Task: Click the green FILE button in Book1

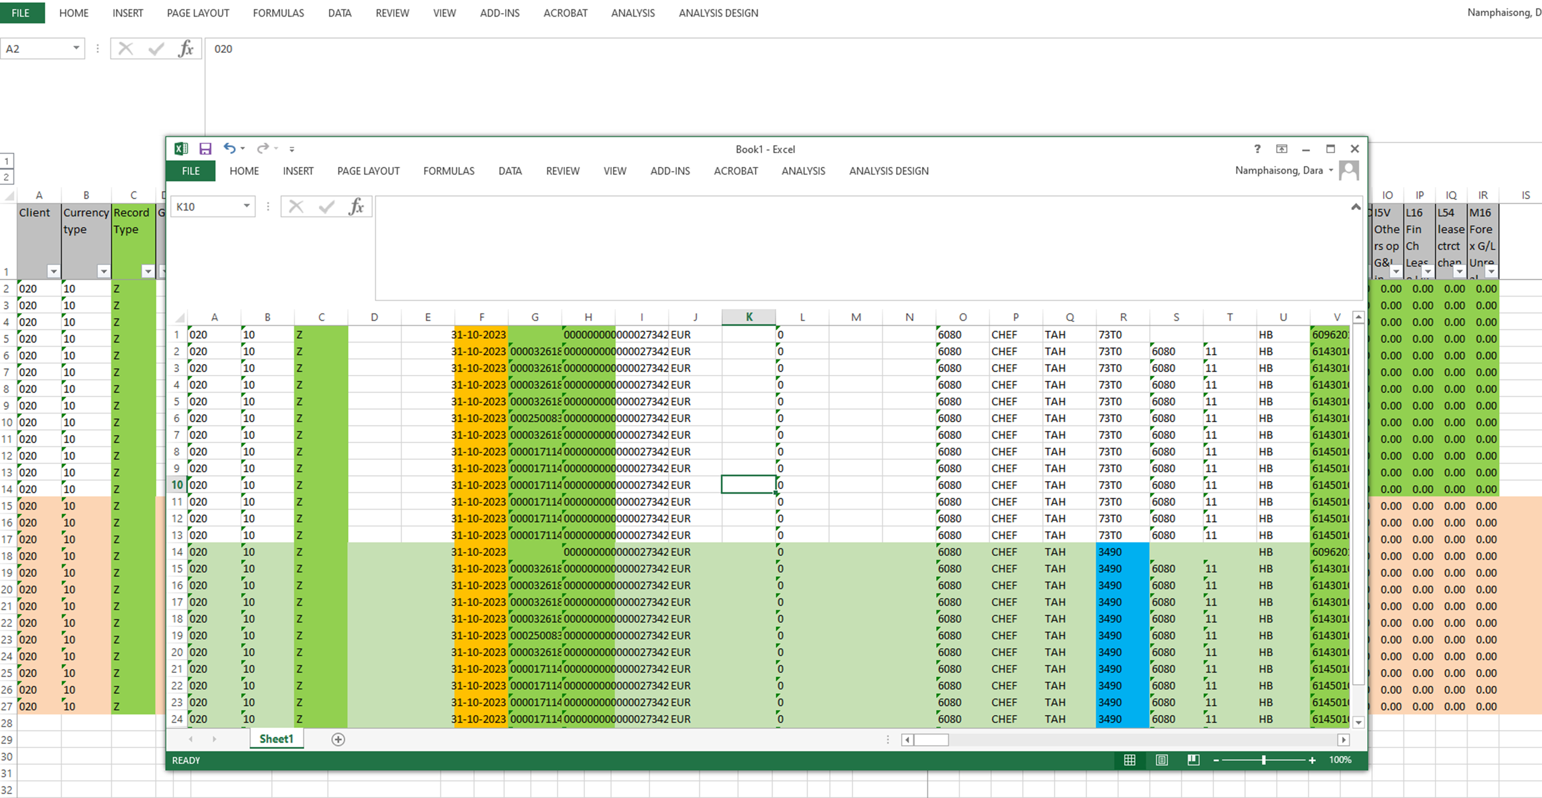Action: [x=190, y=171]
